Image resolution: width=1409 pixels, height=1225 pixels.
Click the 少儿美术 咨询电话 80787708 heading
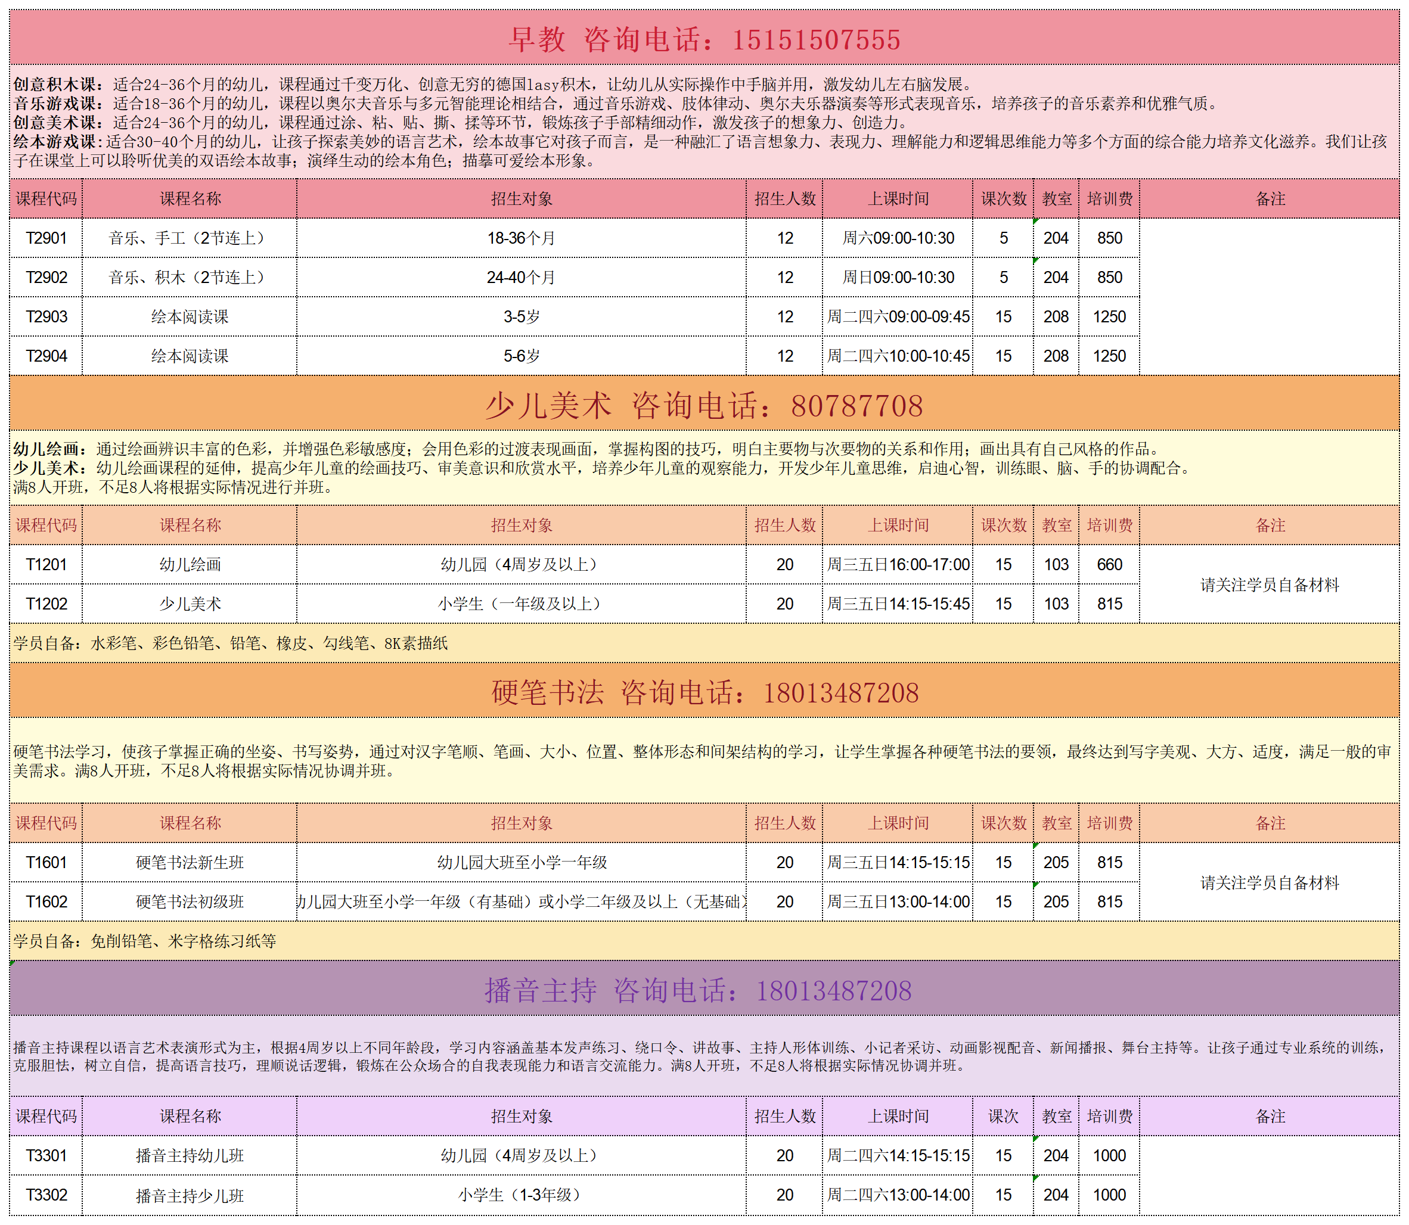pos(704,405)
